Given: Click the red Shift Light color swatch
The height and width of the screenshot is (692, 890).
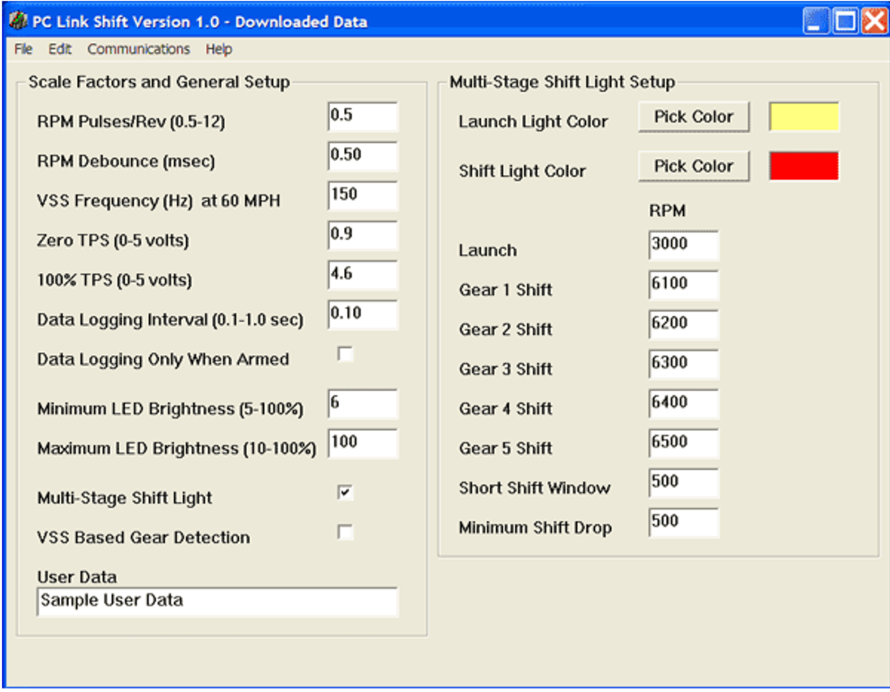Looking at the screenshot, I should [804, 166].
